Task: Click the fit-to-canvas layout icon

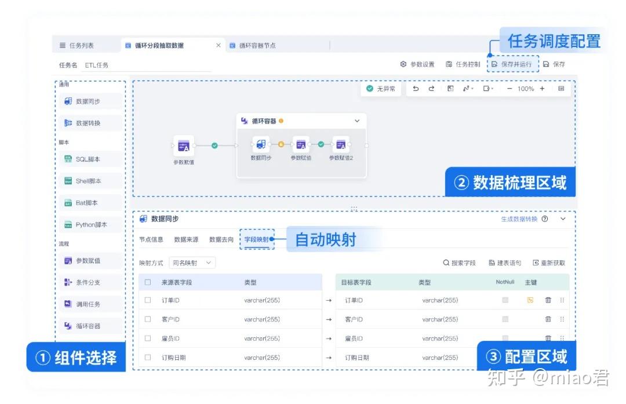Action: click(x=450, y=89)
